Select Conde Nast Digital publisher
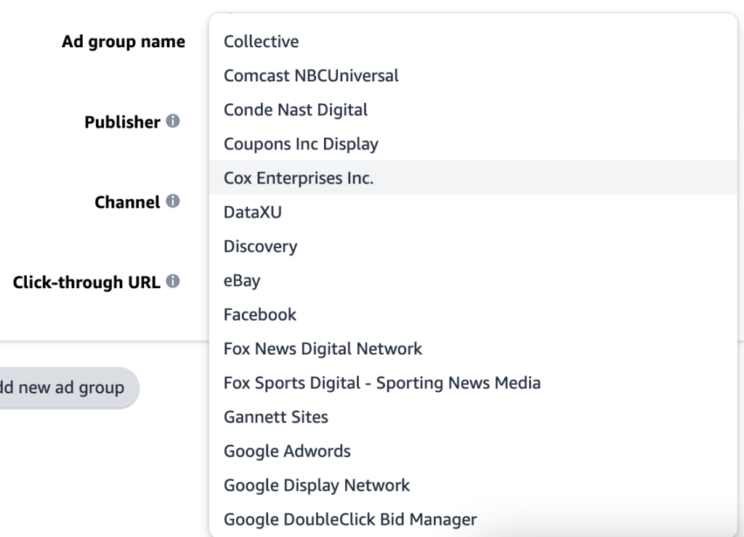Screen dimensions: 744x537 tap(296, 110)
